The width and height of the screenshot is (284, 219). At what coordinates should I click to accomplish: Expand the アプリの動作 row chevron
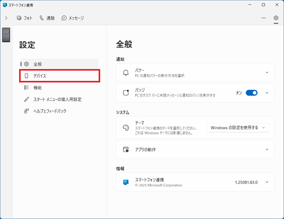pos(267,149)
